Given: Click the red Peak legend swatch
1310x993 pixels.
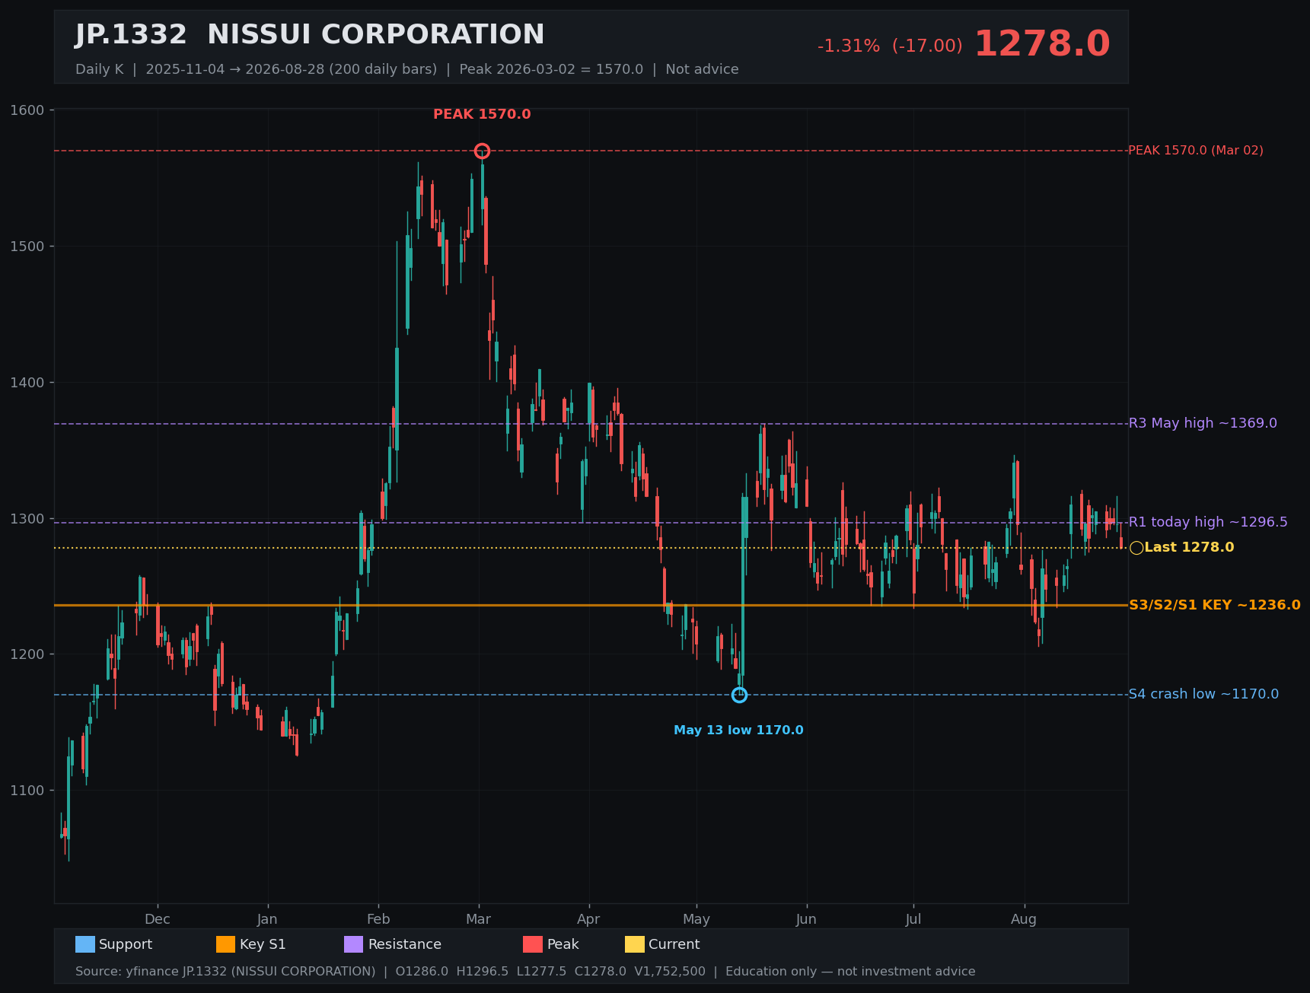Looking at the screenshot, I should tap(533, 944).
